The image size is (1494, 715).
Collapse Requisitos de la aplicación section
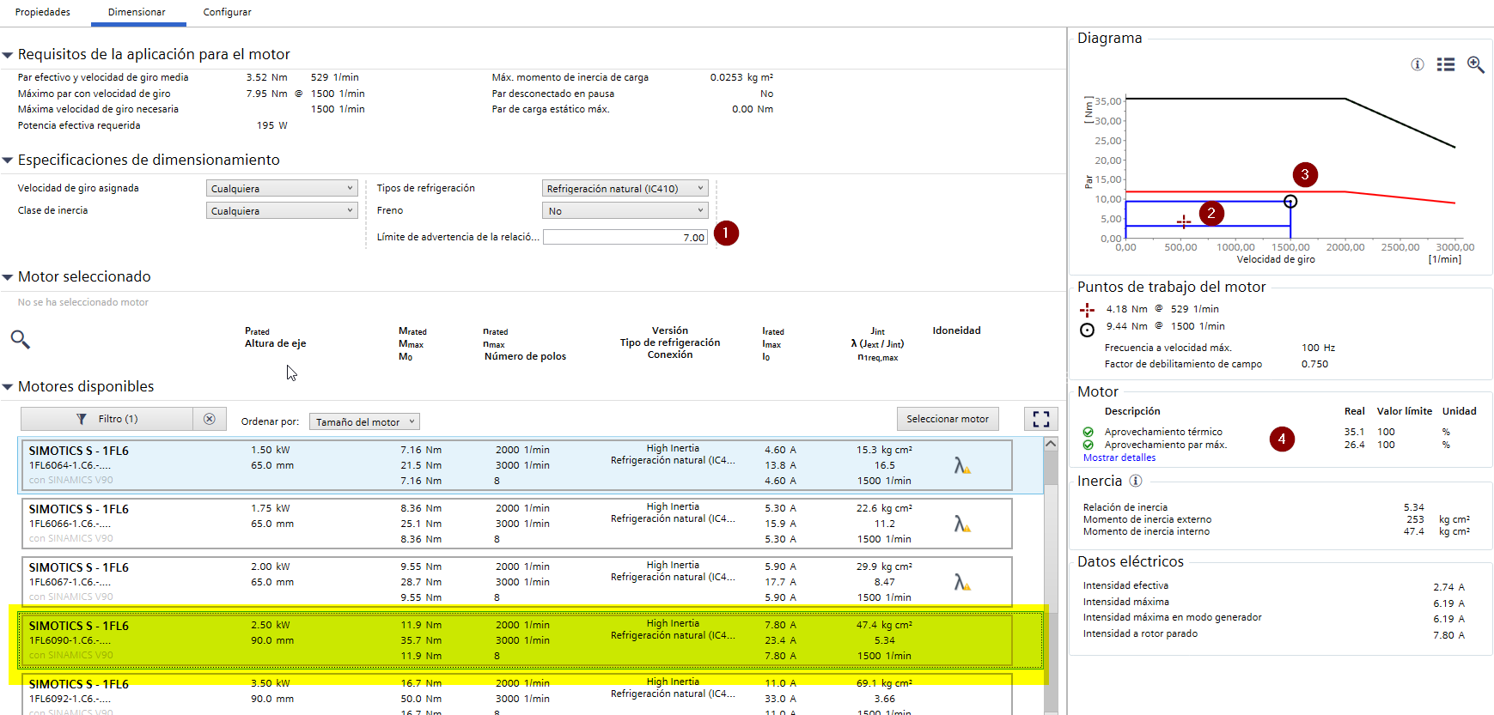(x=8, y=55)
